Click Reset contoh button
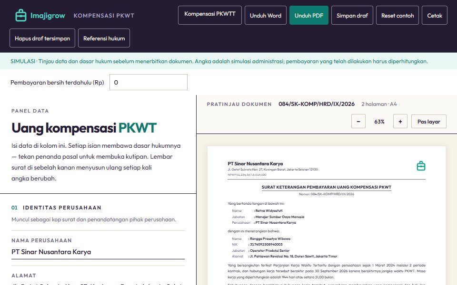The height and width of the screenshot is (285, 457). click(x=397, y=15)
